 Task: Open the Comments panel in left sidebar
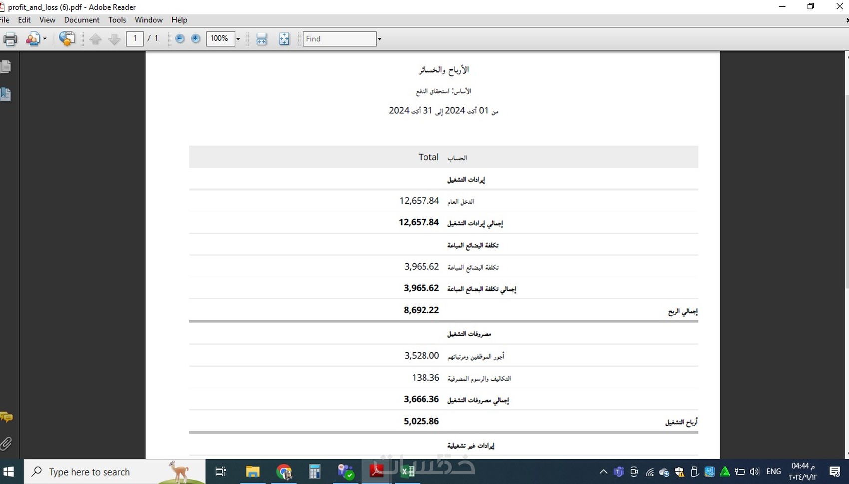(x=6, y=417)
